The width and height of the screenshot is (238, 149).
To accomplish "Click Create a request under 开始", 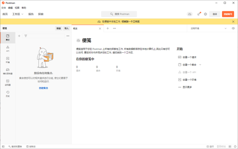I will tap(187, 57).
